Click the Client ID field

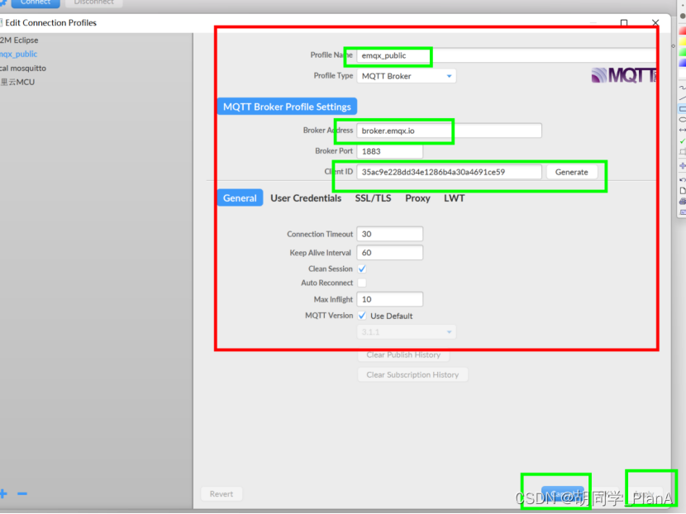pos(450,172)
